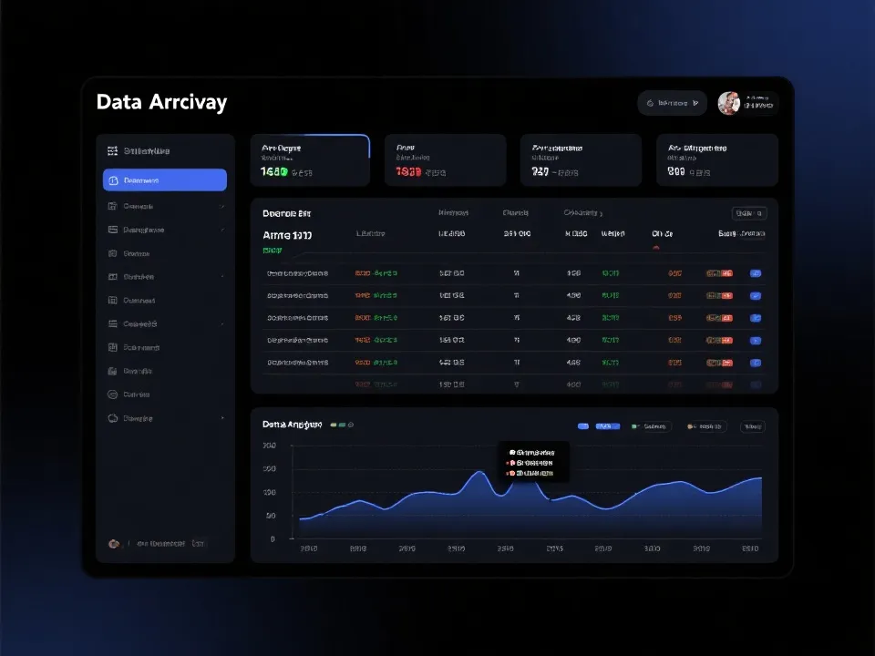Image resolution: width=875 pixels, height=656 pixels.
Task: Click the blue action icon in third table row
Action: tap(755, 318)
